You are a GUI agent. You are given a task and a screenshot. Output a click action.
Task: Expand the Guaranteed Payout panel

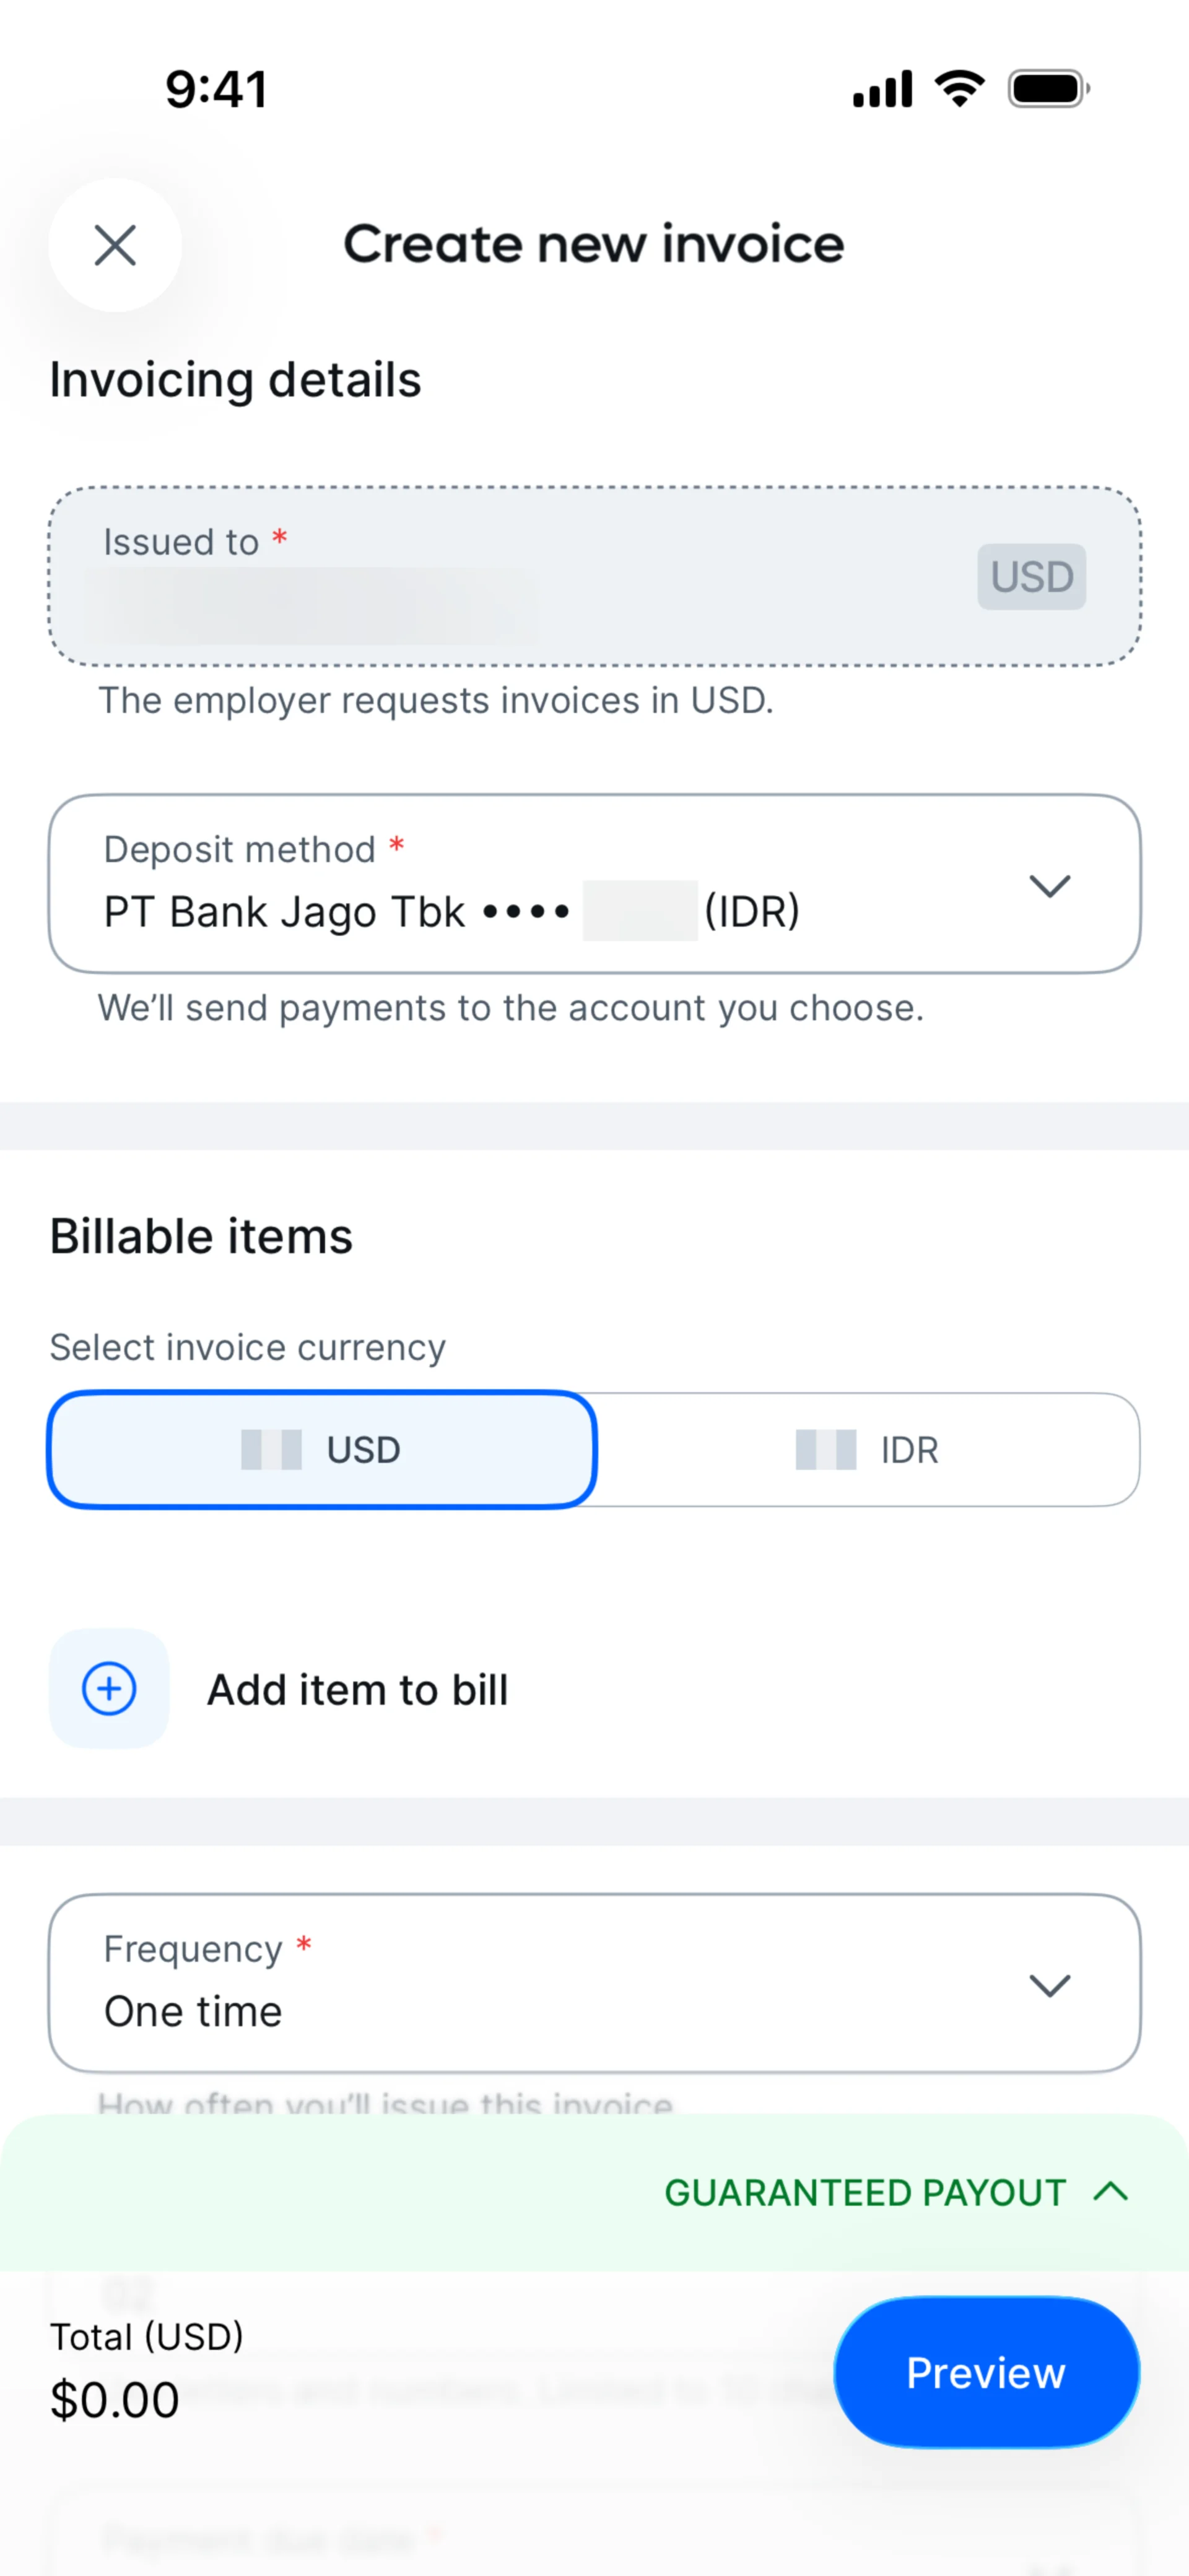1111,2192
